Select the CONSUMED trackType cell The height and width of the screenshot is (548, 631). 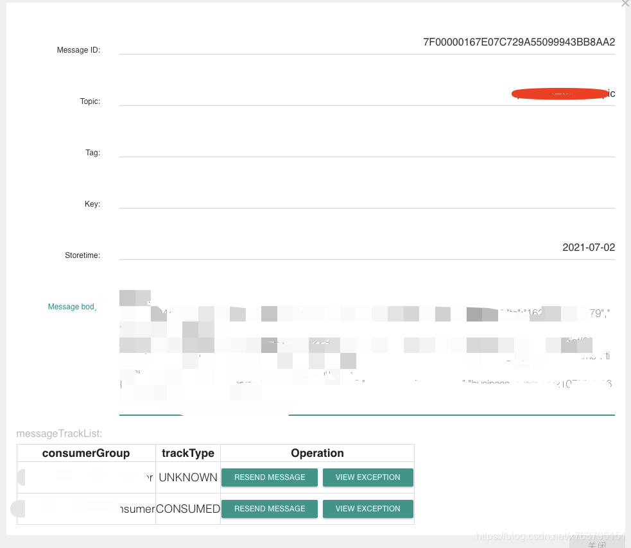[188, 509]
